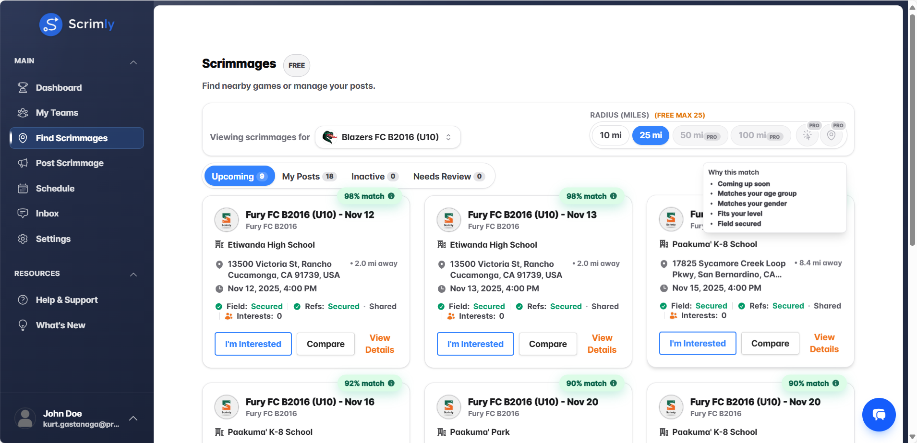Click the Settings gear icon
Screen dimensions: 917x443
pyautogui.click(x=23, y=239)
